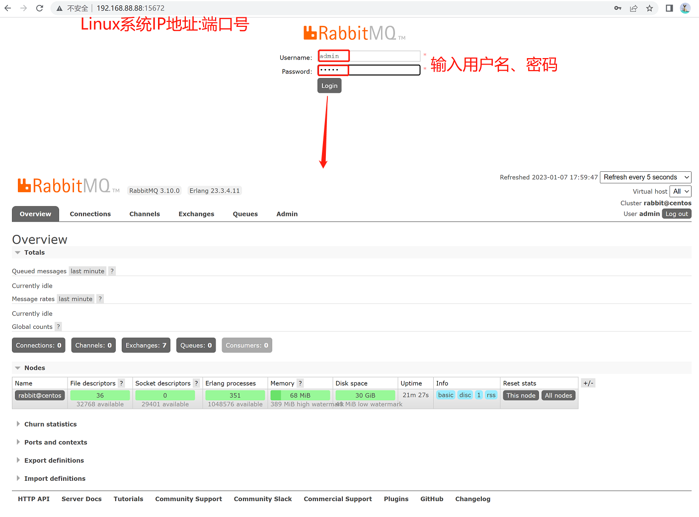Screen dimensions: 699x517
Task: Click the Memory 68 MiB usage bar
Action: (x=300, y=395)
